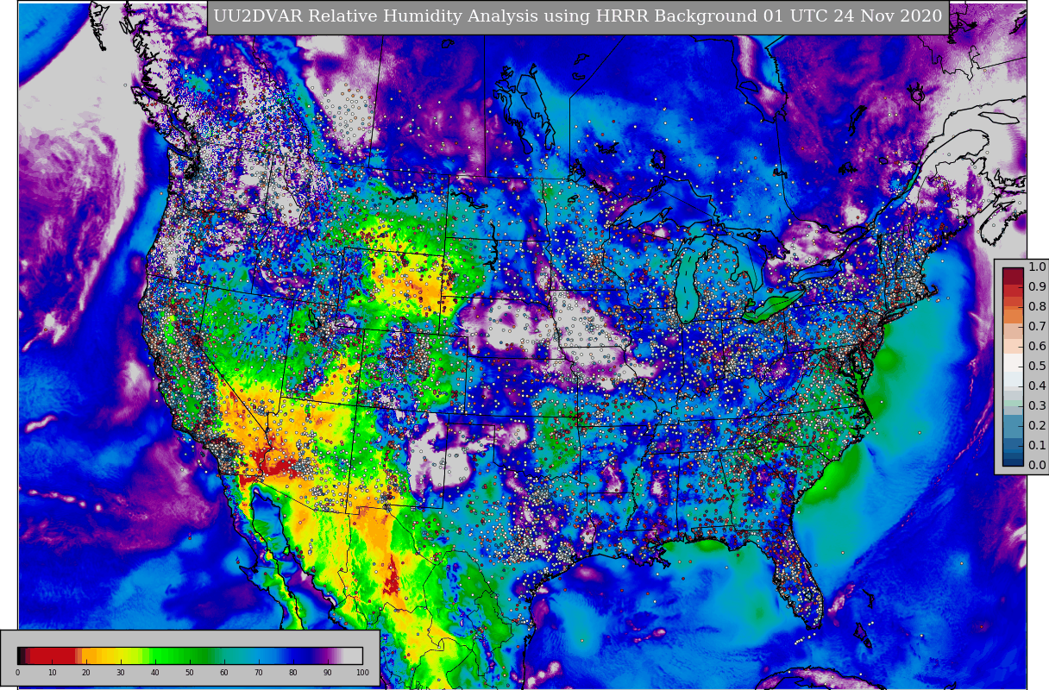The width and height of the screenshot is (1049, 690).
Task: Click the 10 tick label on humidity colorbar
Action: pos(52,673)
